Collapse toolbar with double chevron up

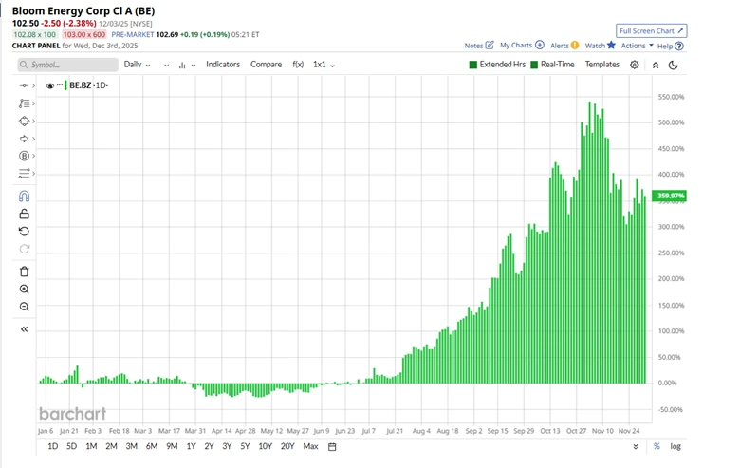tap(656, 66)
